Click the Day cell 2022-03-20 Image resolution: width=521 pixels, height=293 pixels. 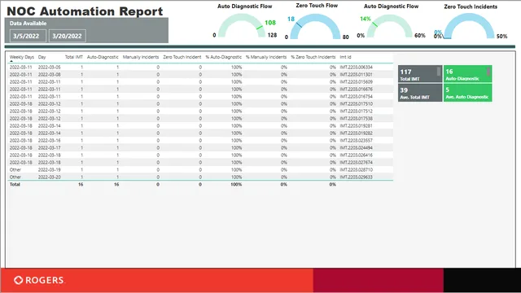[x=49, y=177]
